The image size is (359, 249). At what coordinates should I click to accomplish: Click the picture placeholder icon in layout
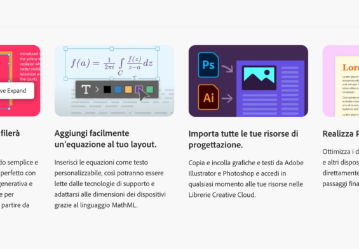[x=259, y=77]
